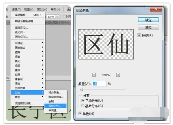
Task: Open the 帮助(H) menu
Action: 55,9
